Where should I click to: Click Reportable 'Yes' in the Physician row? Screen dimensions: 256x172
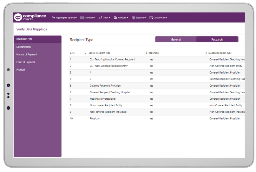tap(152, 118)
